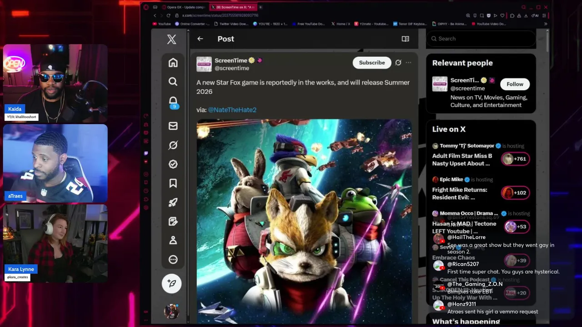Click +761 listeners badge
The height and width of the screenshot is (327, 582).
click(515, 159)
